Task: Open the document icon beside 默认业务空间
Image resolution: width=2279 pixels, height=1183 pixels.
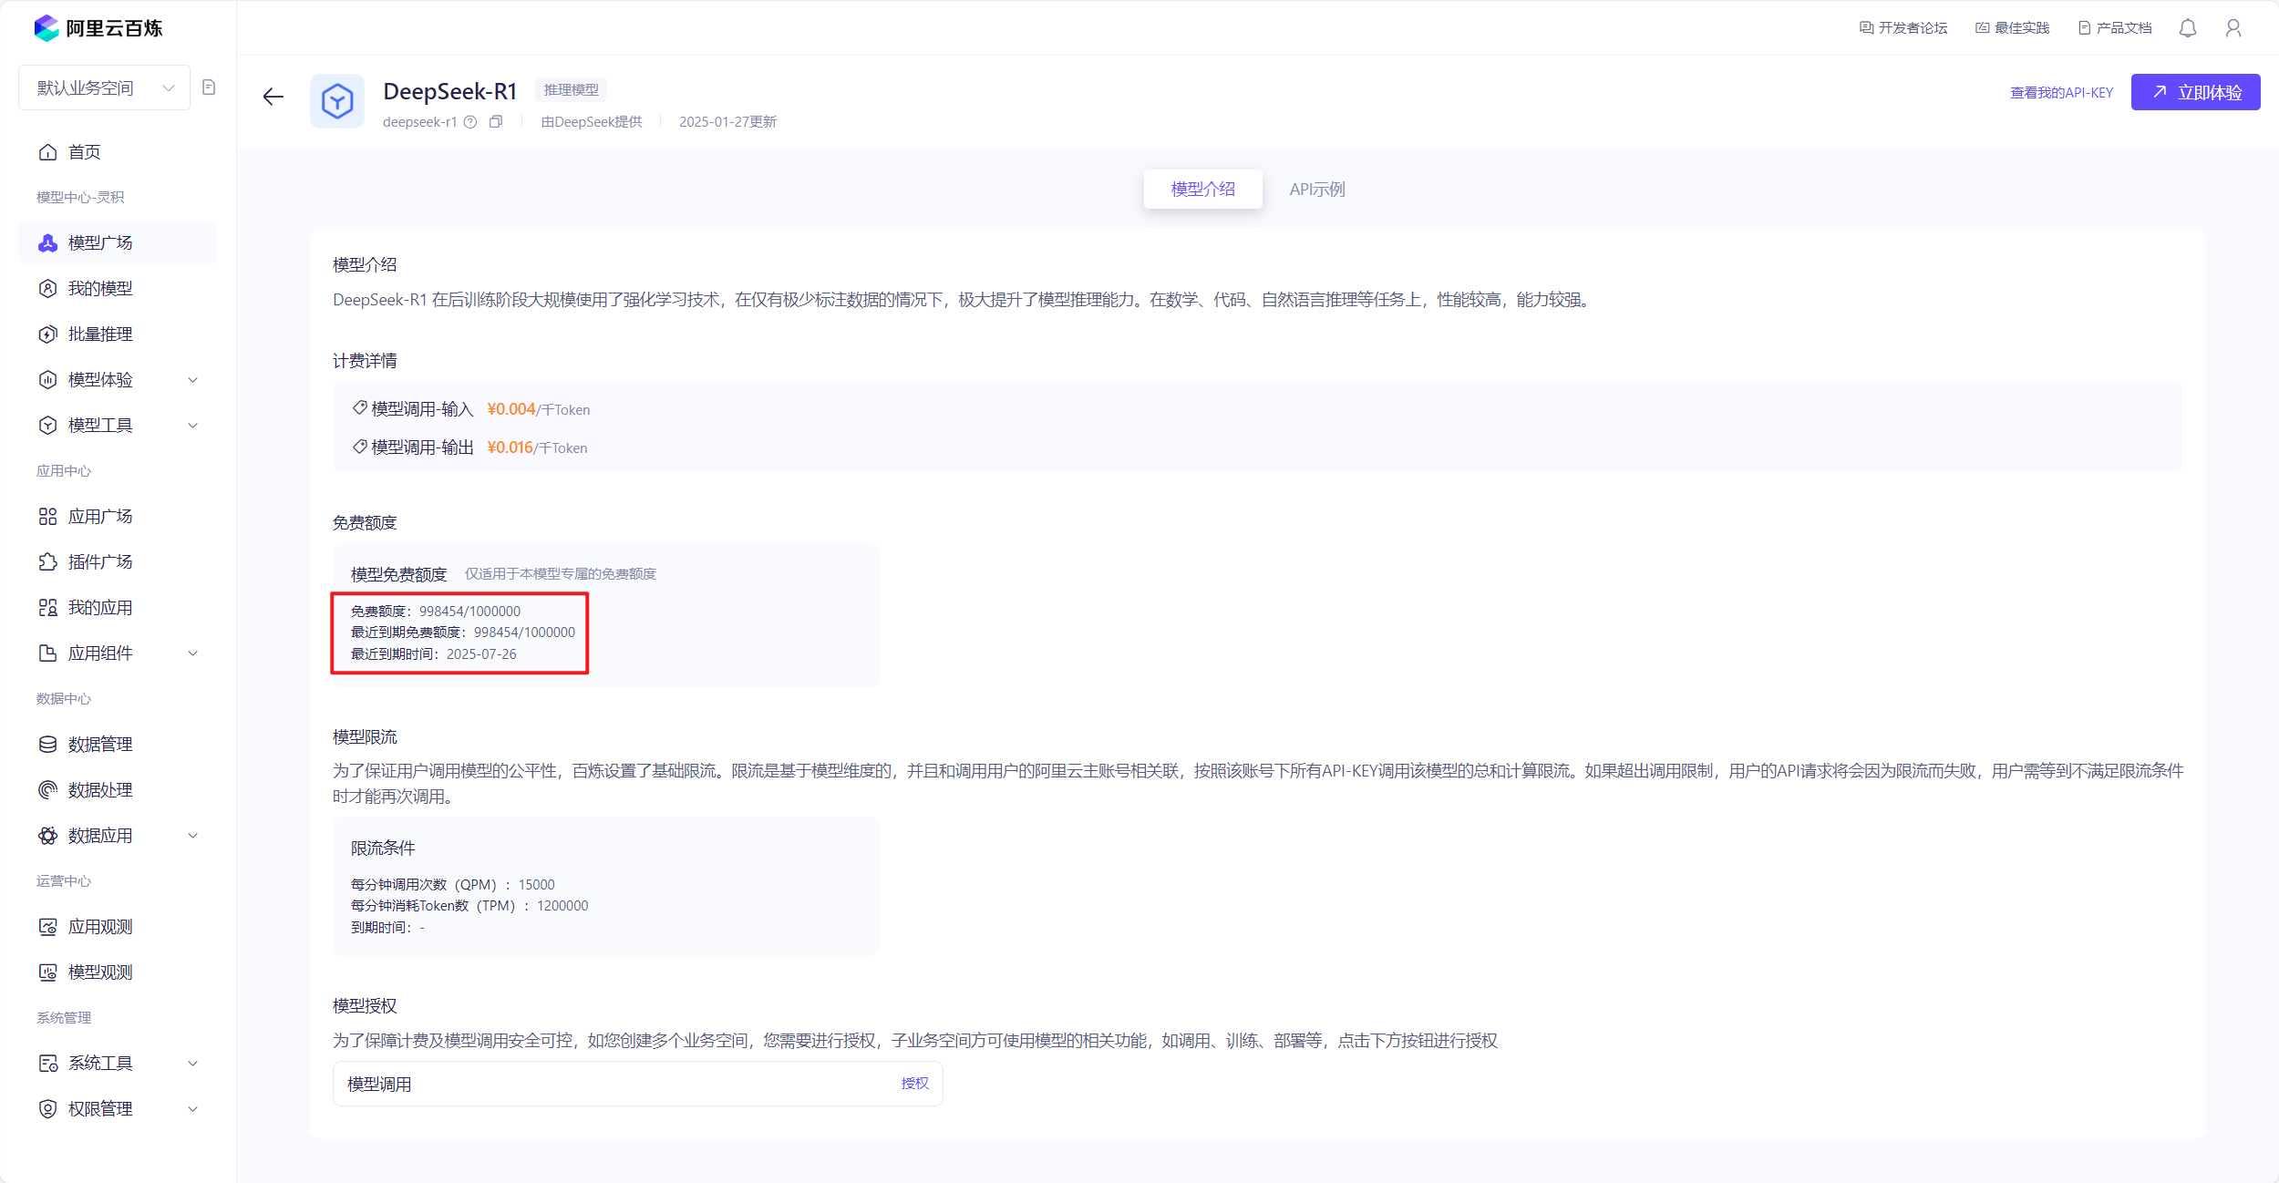Action: point(209,87)
